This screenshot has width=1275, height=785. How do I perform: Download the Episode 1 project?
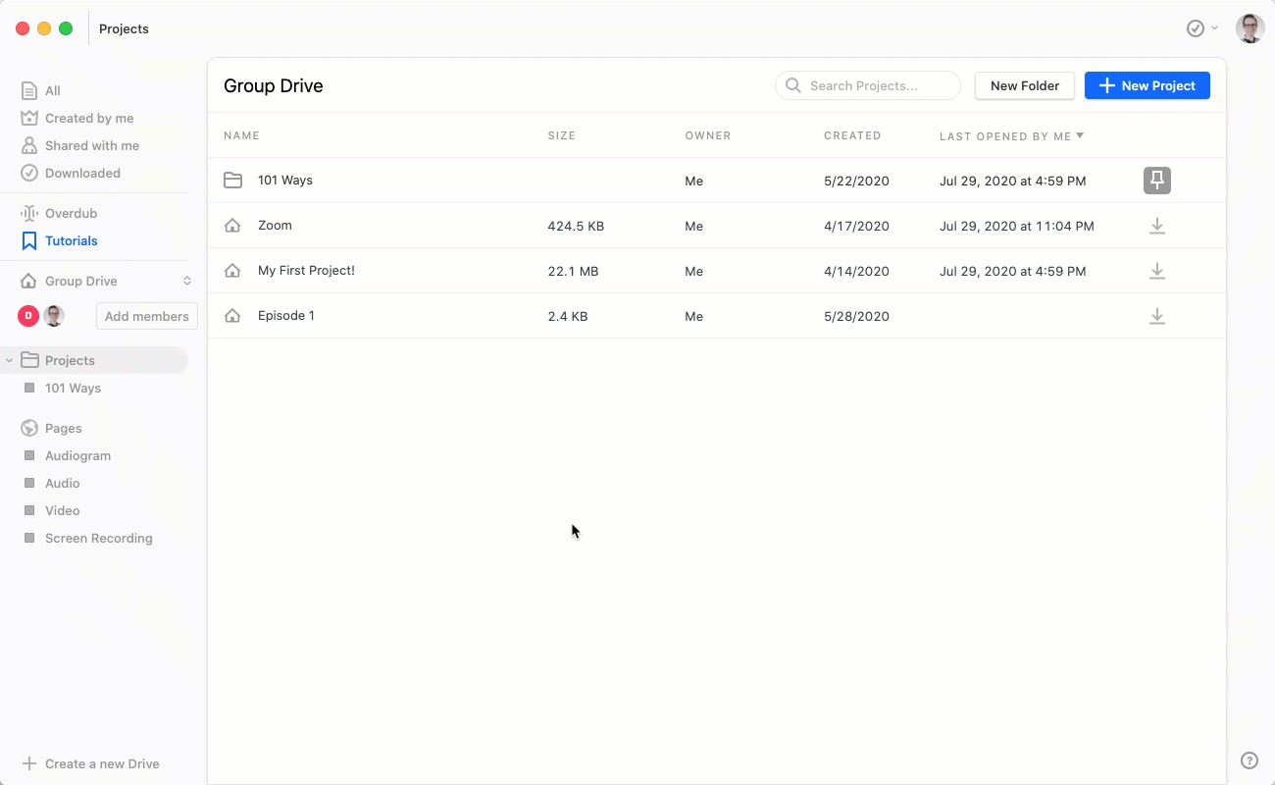[x=1157, y=316]
